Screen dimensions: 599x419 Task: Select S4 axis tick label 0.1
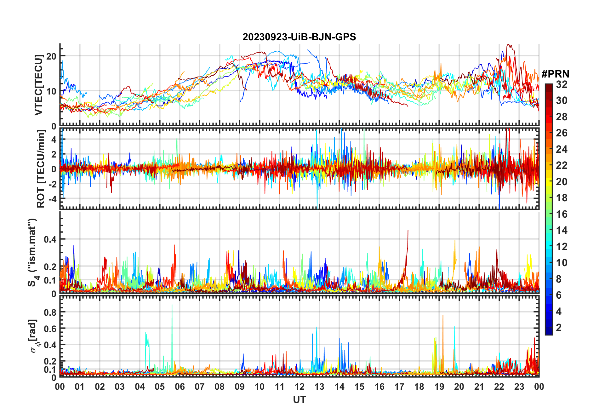50,280
